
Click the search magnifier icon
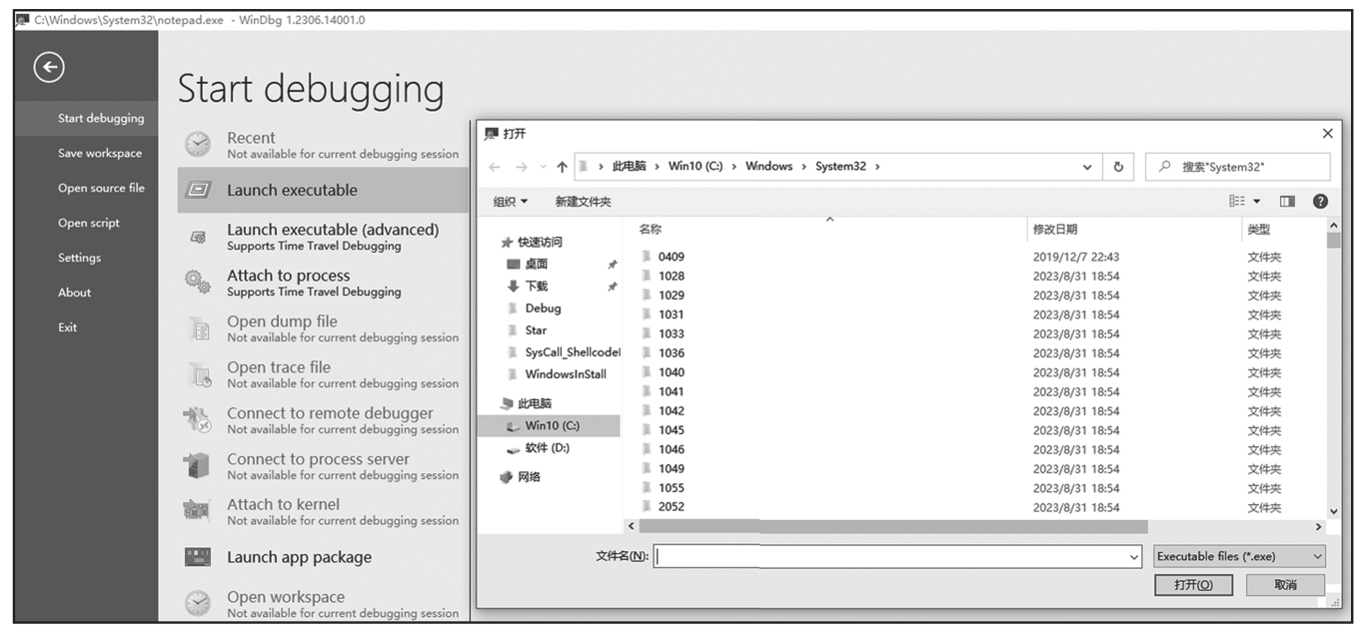pyautogui.click(x=1164, y=167)
